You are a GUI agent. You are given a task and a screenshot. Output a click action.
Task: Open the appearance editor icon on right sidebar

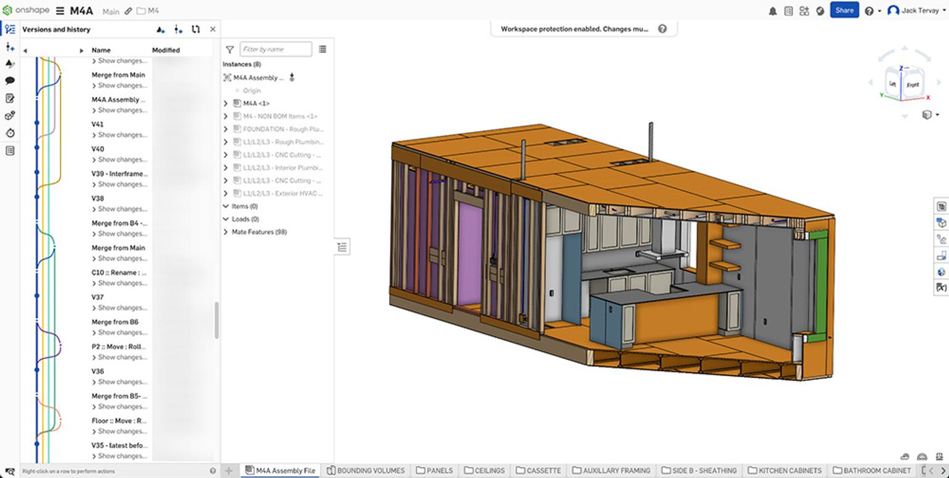point(940,272)
